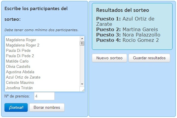
Task: Click the scrollbar thumb in participants list
Action: 82,43
